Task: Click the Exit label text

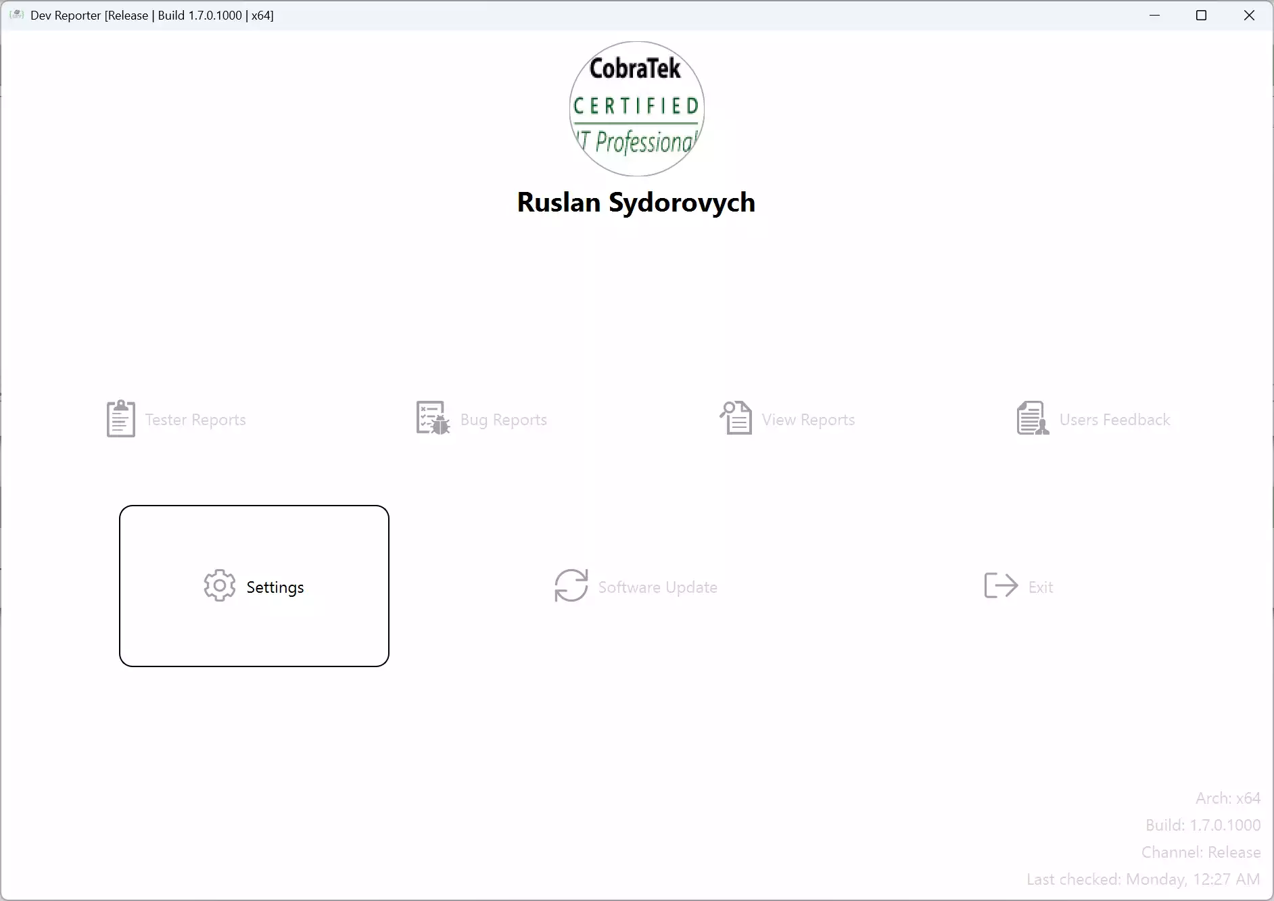Action: [x=1041, y=587]
